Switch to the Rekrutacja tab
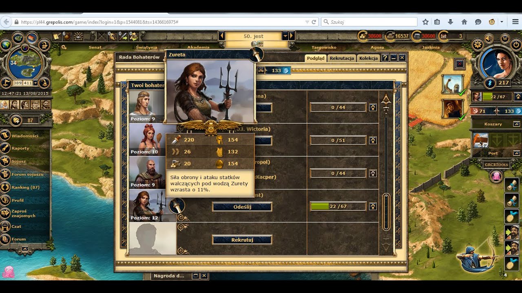 coord(342,58)
